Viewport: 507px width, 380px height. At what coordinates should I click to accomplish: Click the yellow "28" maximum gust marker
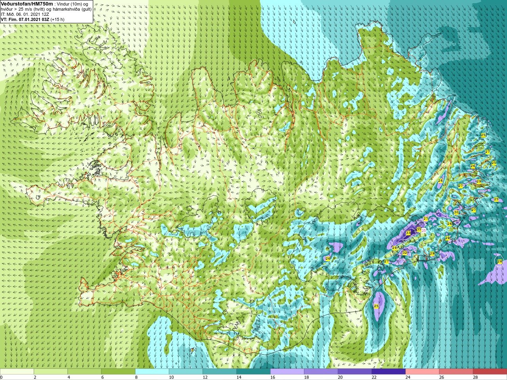coord(447,238)
